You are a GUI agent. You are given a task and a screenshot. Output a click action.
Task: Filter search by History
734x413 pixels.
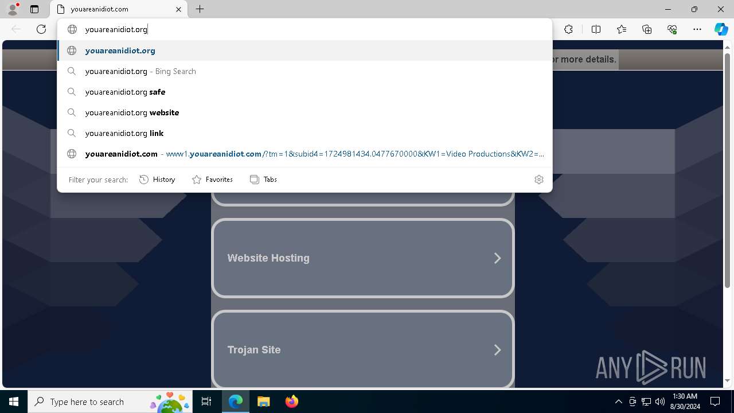pos(157,180)
